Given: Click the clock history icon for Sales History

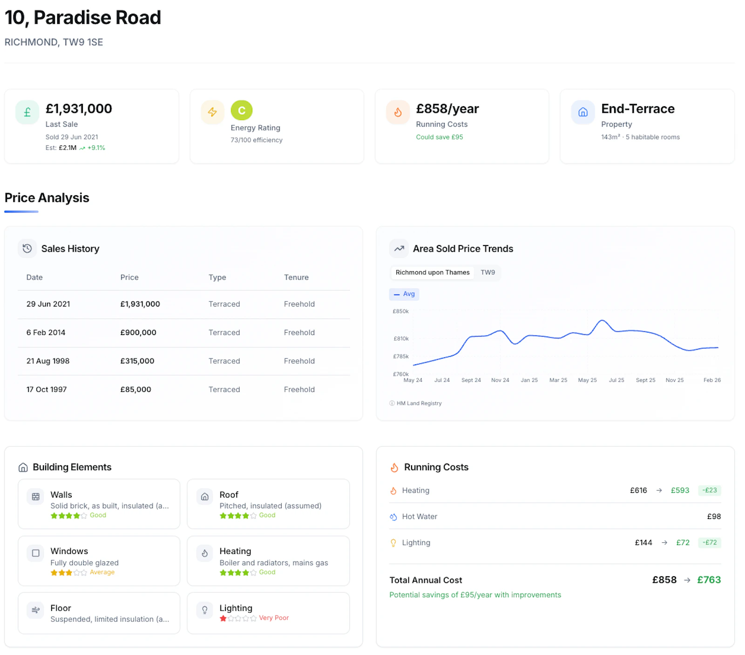Looking at the screenshot, I should point(27,248).
